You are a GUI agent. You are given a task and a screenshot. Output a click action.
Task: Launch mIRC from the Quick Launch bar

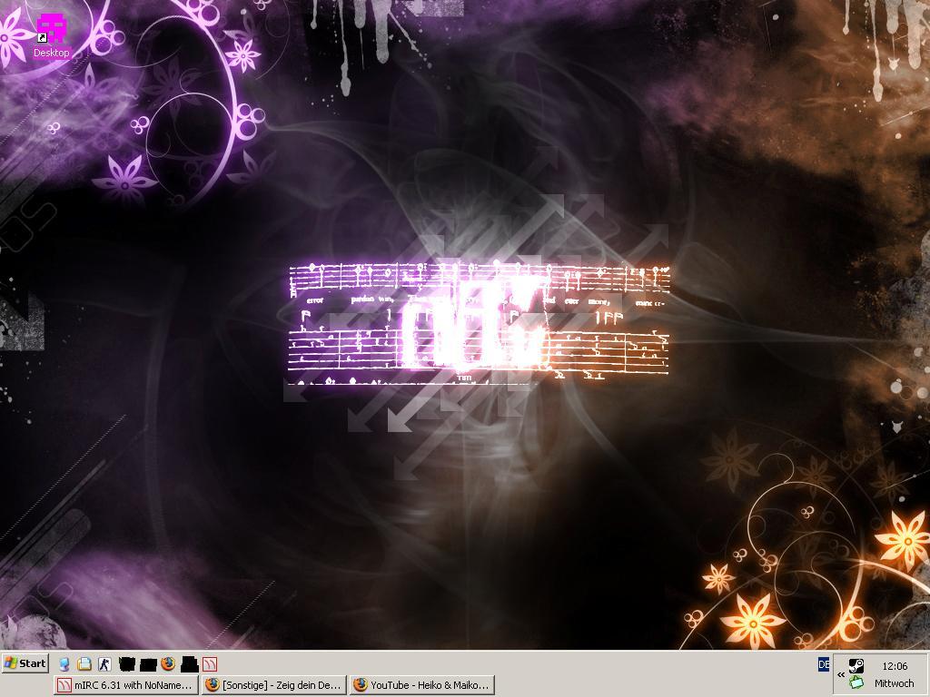coord(210,663)
